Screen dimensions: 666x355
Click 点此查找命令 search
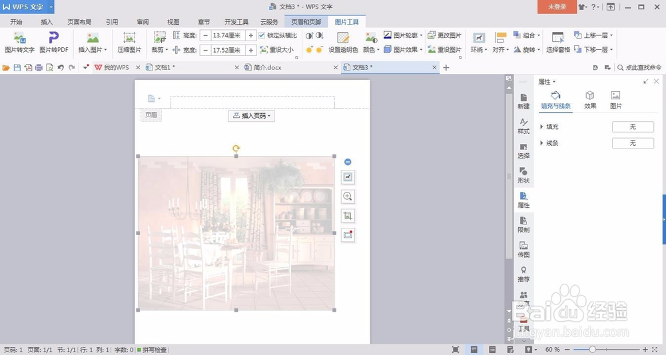pyautogui.click(x=639, y=67)
